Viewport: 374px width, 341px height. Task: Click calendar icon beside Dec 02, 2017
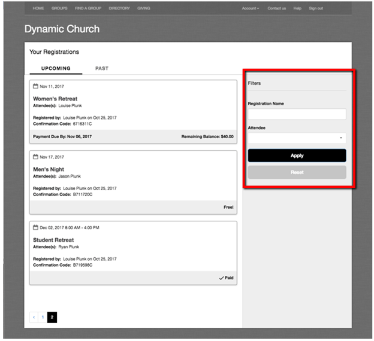pyautogui.click(x=35, y=227)
